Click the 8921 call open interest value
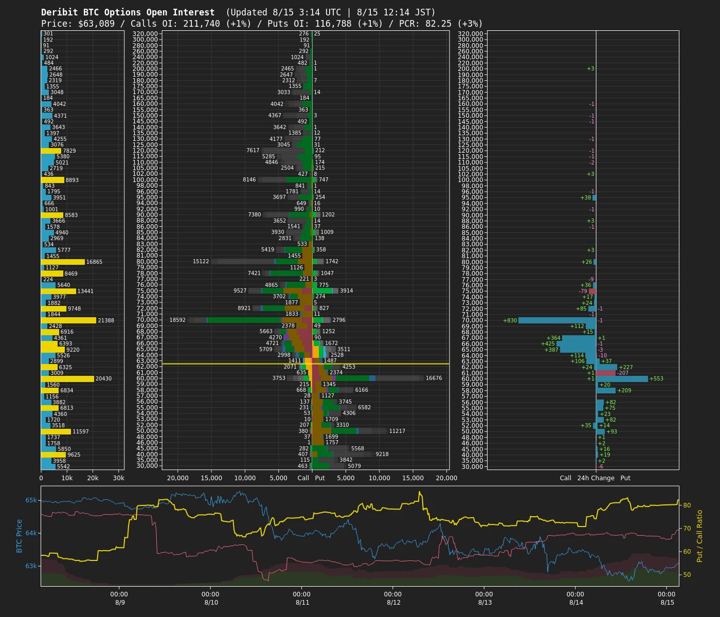The height and width of the screenshot is (617, 720). (244, 308)
